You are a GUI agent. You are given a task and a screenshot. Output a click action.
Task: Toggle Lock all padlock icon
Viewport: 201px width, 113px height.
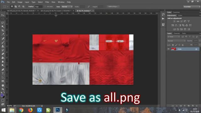(x=182, y=45)
